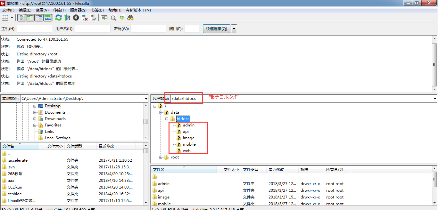Viewport: 438px width, 210px height.
Task: Open the directory listing filters dialog
Action: 104,18
